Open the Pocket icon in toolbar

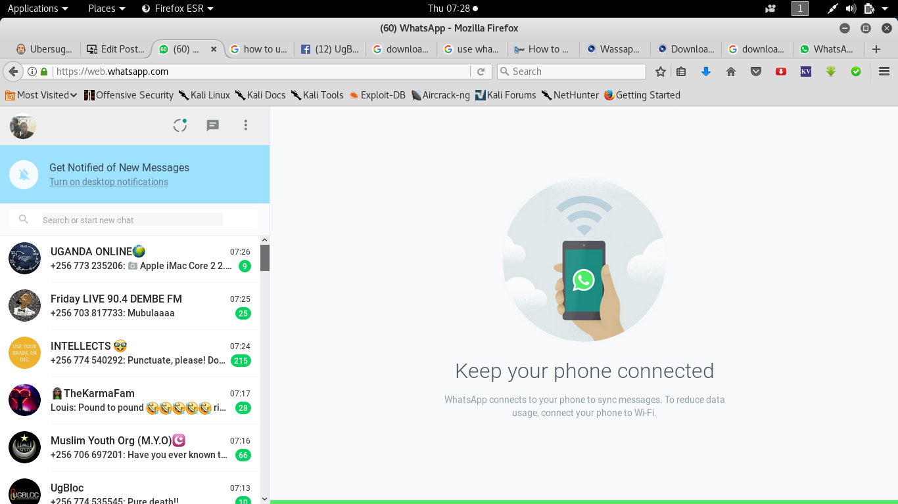756,72
